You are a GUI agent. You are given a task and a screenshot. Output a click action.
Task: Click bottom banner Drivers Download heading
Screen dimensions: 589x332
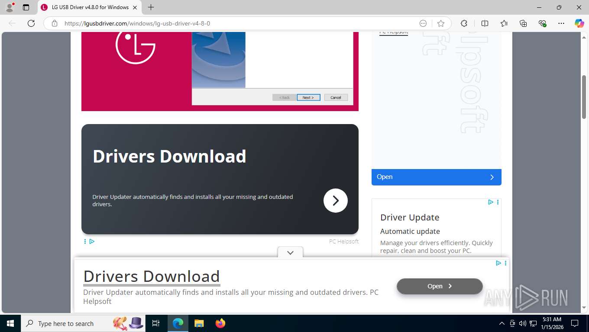(152, 276)
